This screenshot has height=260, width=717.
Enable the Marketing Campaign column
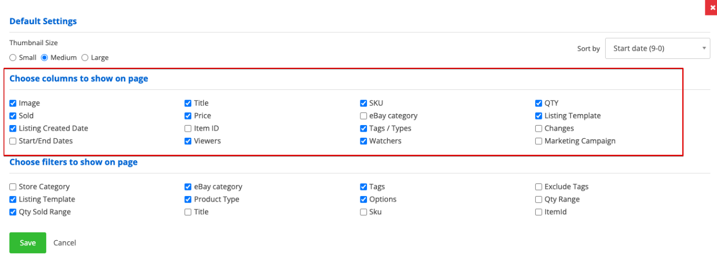tap(539, 141)
